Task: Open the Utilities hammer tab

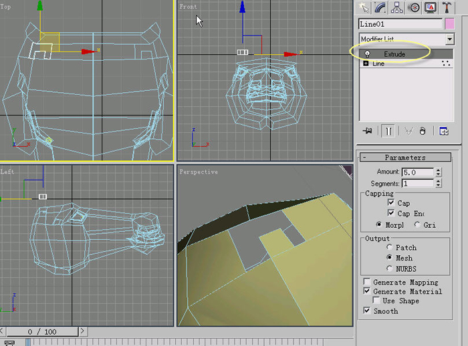Action: click(x=447, y=7)
